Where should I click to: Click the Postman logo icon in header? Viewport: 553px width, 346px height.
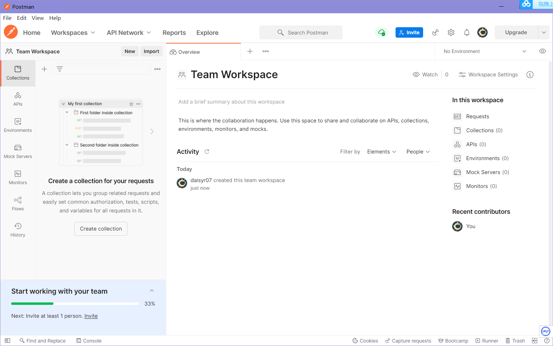11,32
